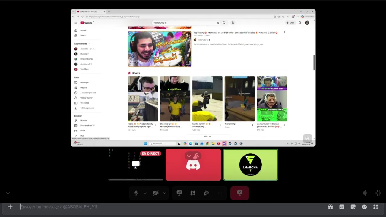This screenshot has width=386, height=217.
Task: Open the YouTube account avatar
Action: (307, 23)
